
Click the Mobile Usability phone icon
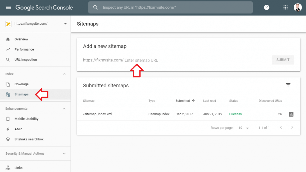coord(8,119)
